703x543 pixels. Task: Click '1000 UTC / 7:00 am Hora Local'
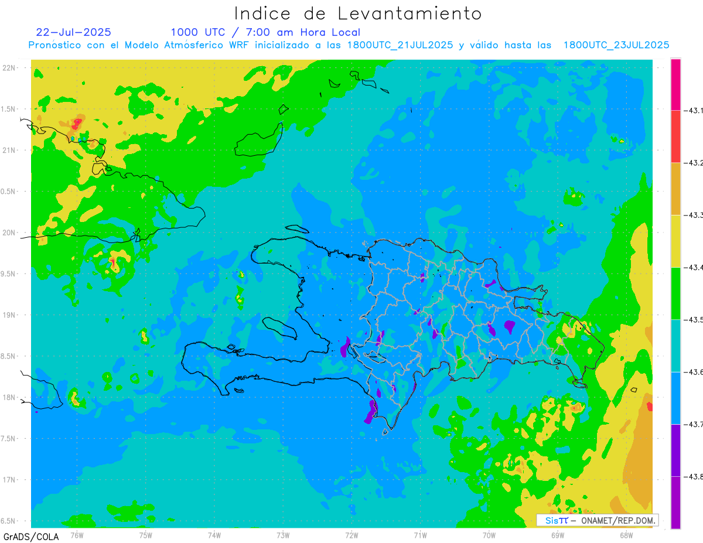[x=265, y=32]
